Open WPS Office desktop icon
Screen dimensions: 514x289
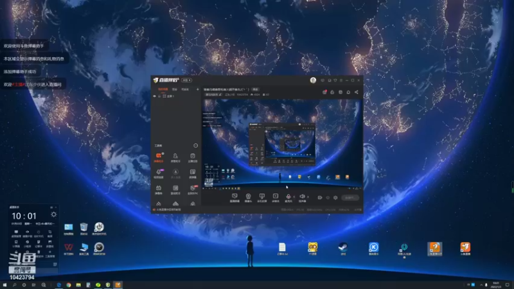68,249
